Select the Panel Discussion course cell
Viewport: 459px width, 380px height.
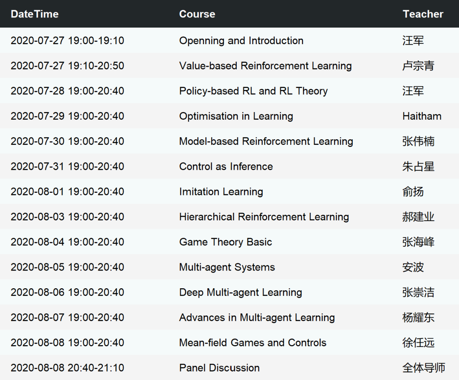pyautogui.click(x=219, y=368)
